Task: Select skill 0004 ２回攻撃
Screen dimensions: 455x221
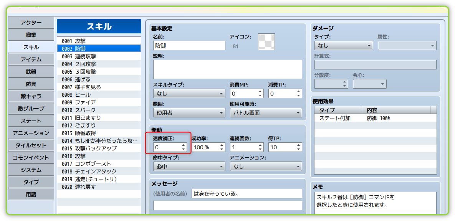Action: (x=99, y=64)
